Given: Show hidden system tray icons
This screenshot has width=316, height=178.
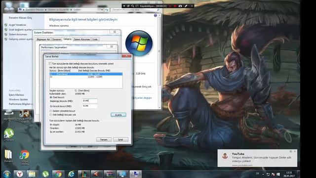Looking at the screenshot, I should click(263, 174).
